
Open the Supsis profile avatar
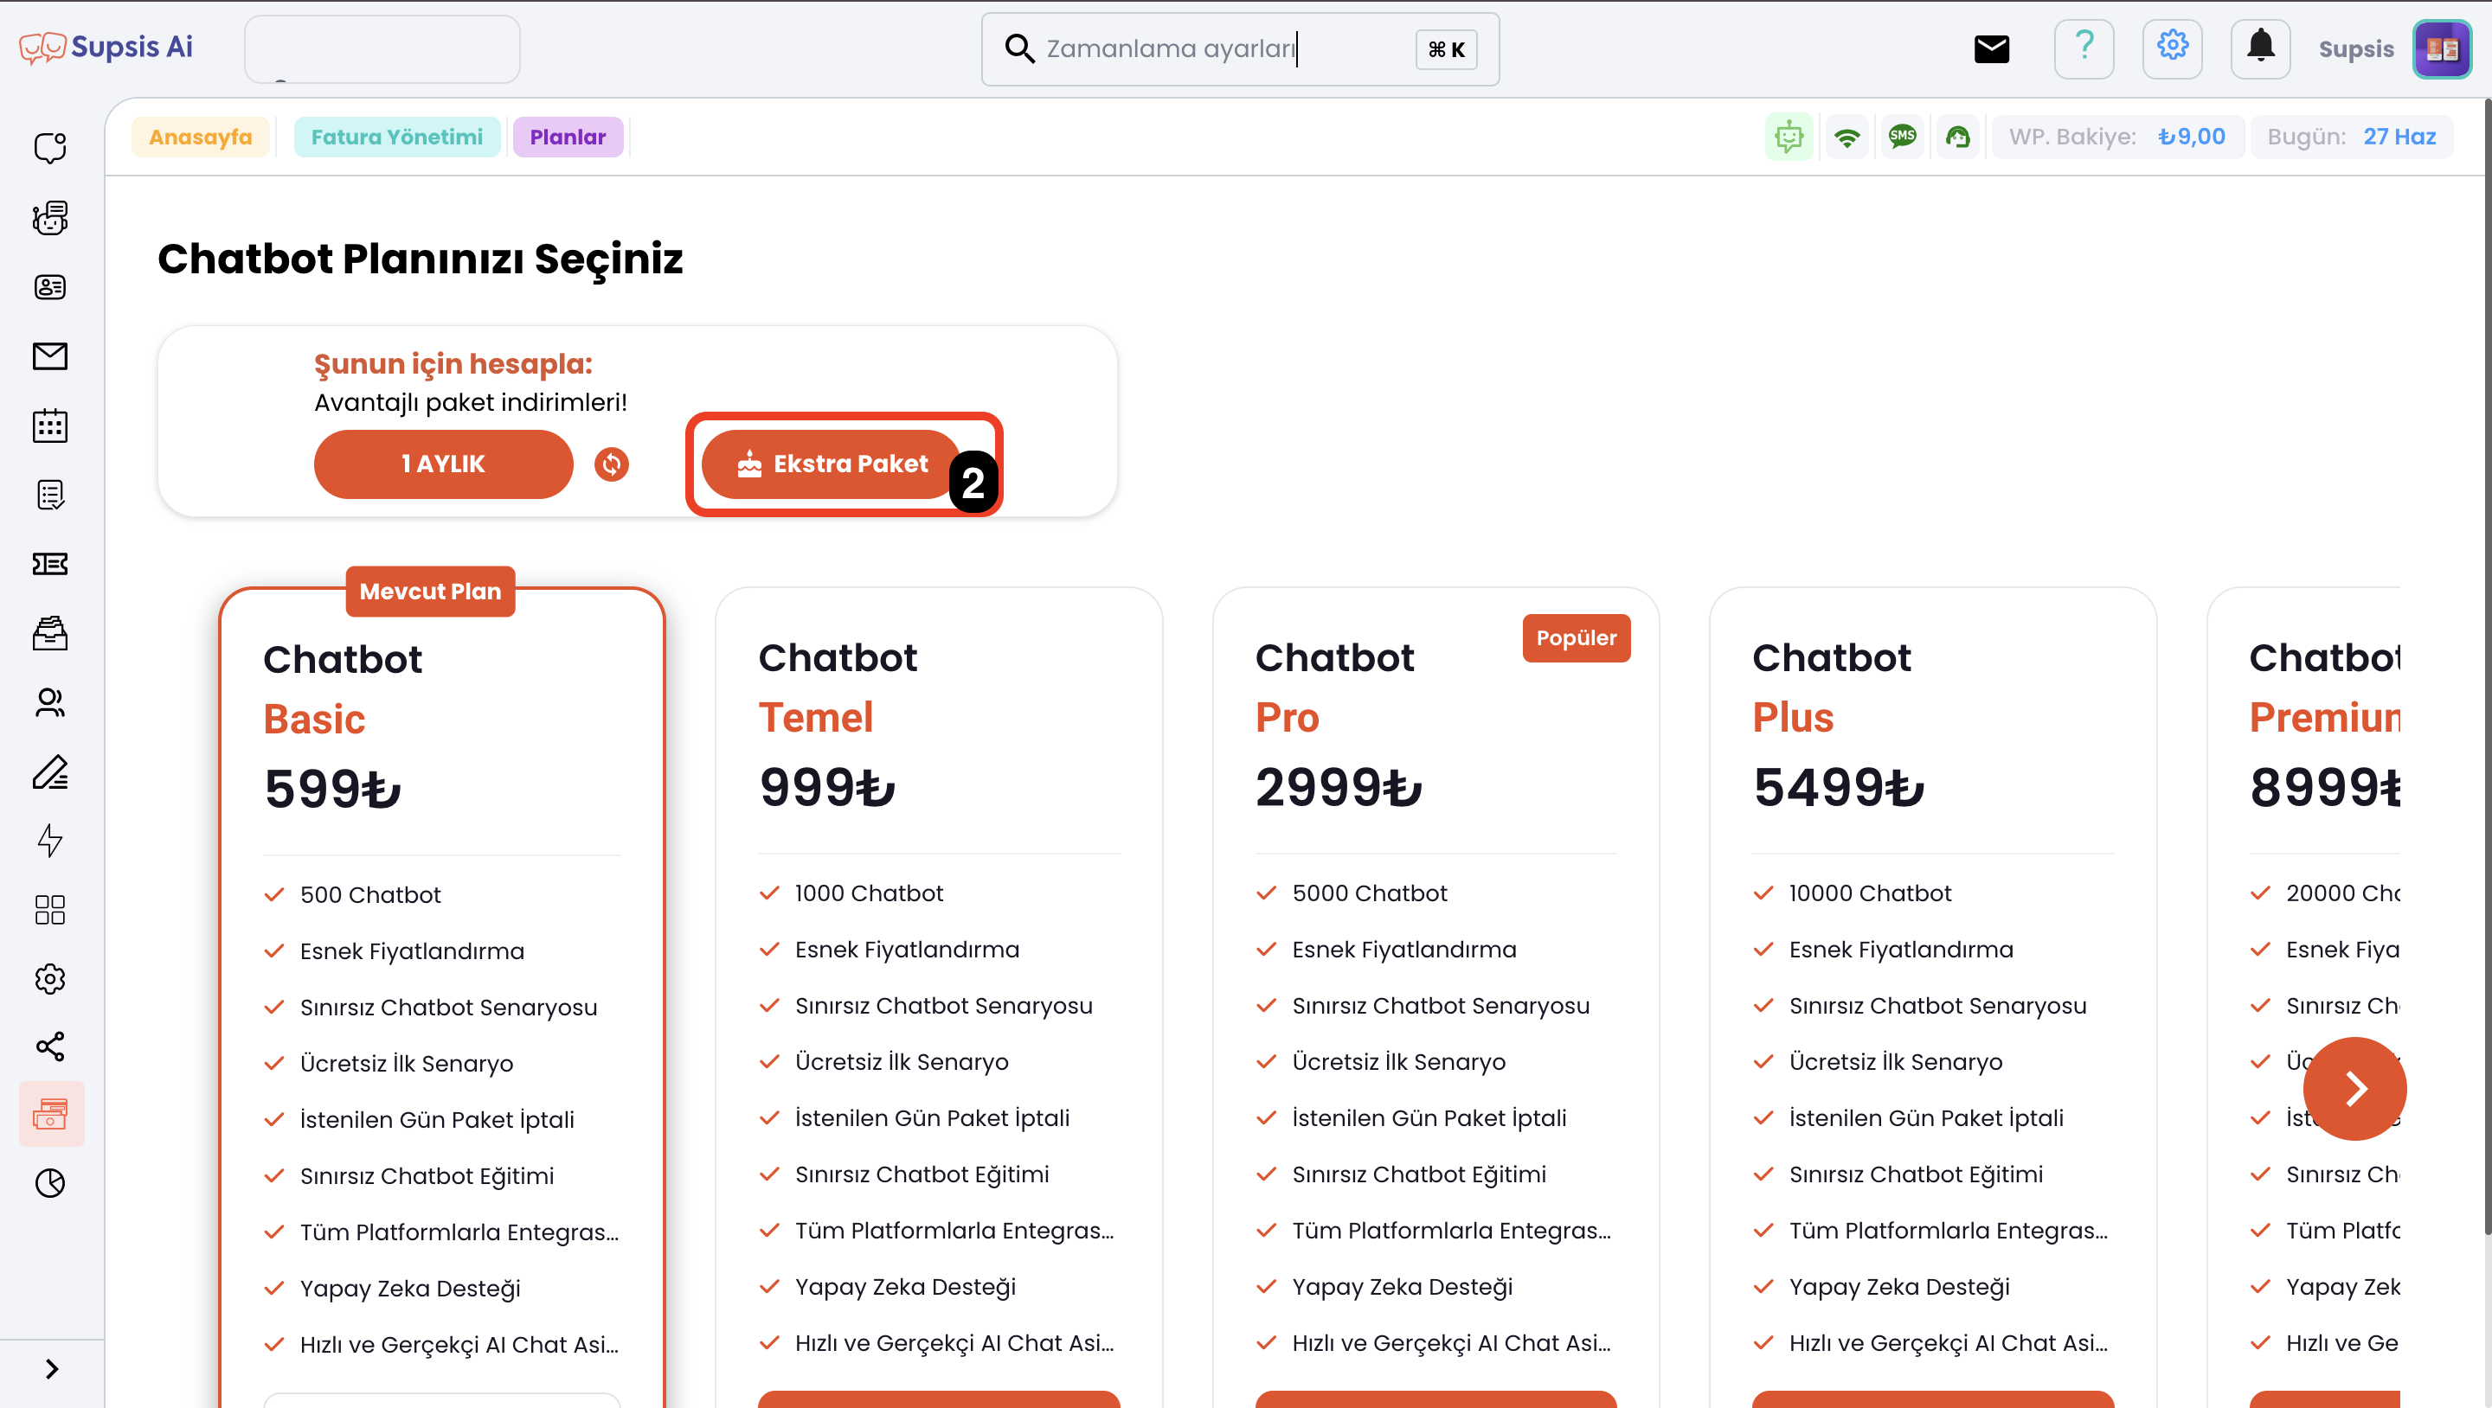[x=2442, y=48]
